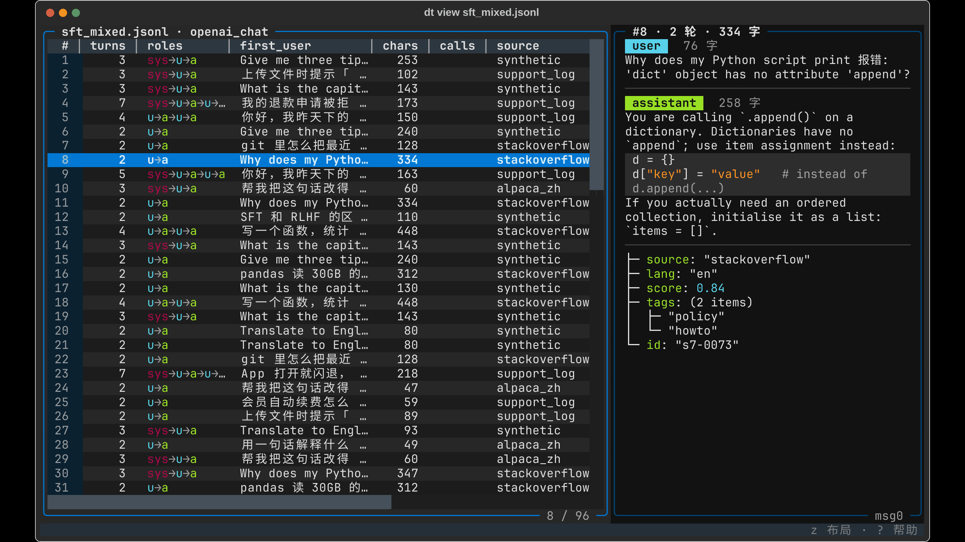
Task: Select row 31 'pandas 读 30GB' entry
Action: pos(319,488)
